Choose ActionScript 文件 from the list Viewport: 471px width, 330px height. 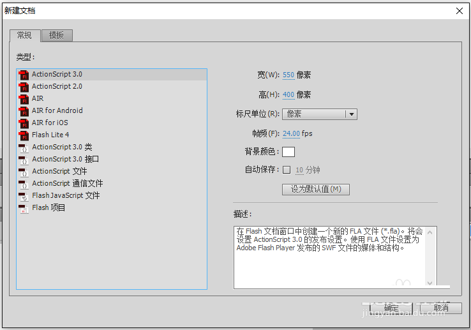tap(112, 171)
